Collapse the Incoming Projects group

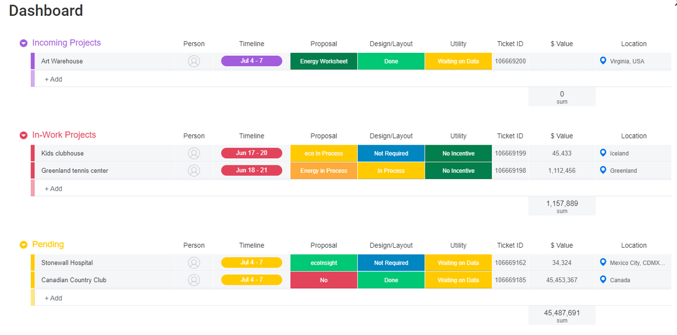[24, 43]
